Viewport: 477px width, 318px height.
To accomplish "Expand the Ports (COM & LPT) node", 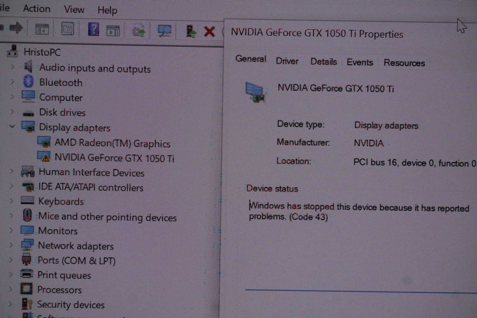I will point(11,260).
